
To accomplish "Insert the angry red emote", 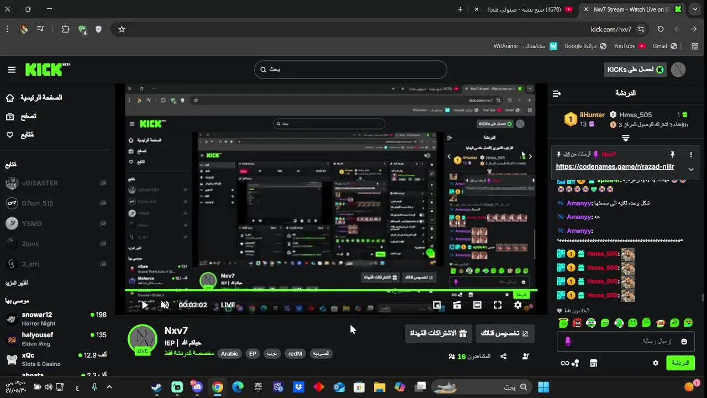I will [577, 323].
